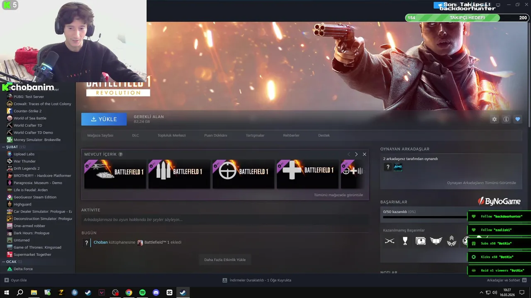Screen dimensions: 531x298
Task: Open the game settings gear icon
Action: [494, 119]
